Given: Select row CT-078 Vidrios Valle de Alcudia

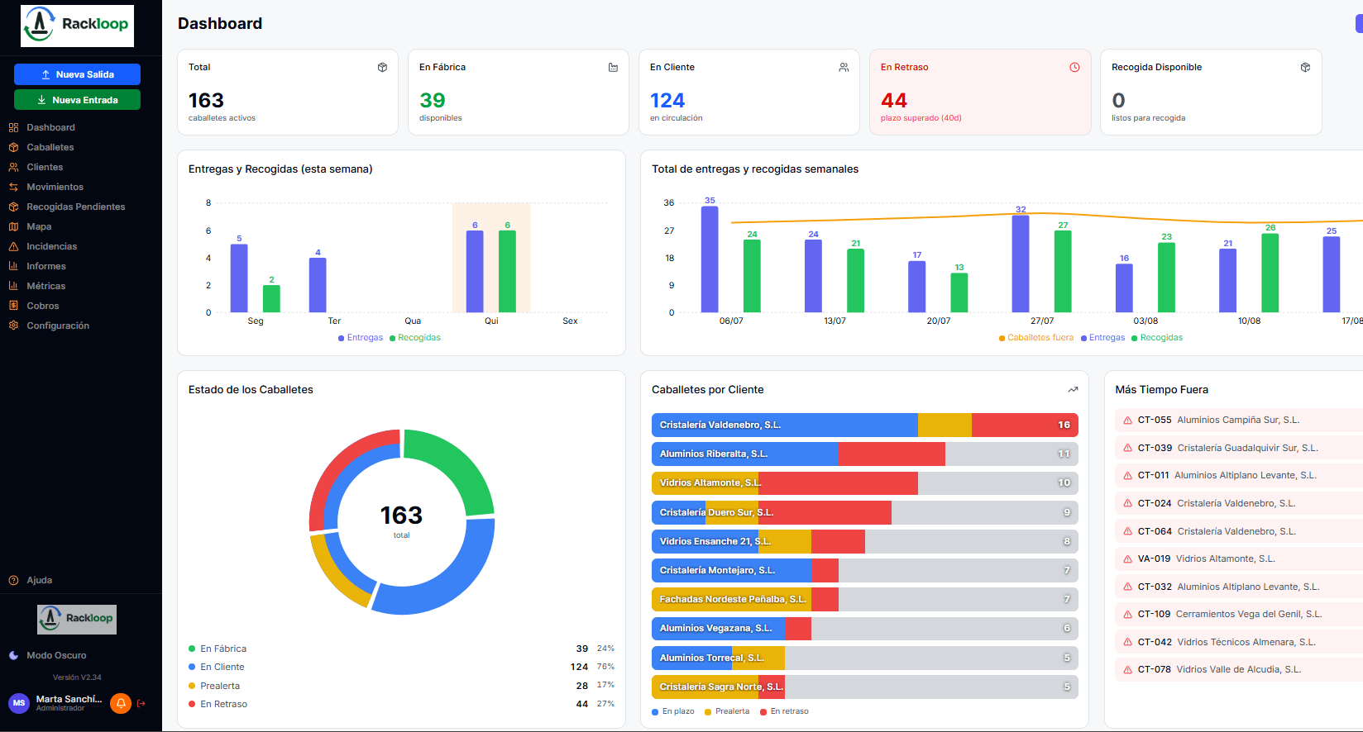Looking at the screenshot, I should pyautogui.click(x=1238, y=669).
